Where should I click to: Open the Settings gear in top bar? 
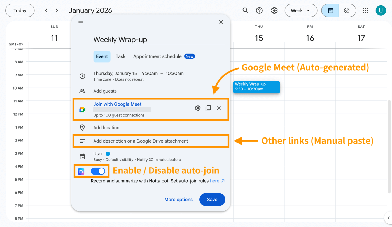[274, 11]
